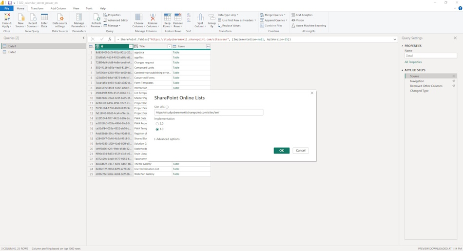The width and height of the screenshot is (463, 251).
Task: Select the Navigation applied step
Action: [x=431, y=81]
